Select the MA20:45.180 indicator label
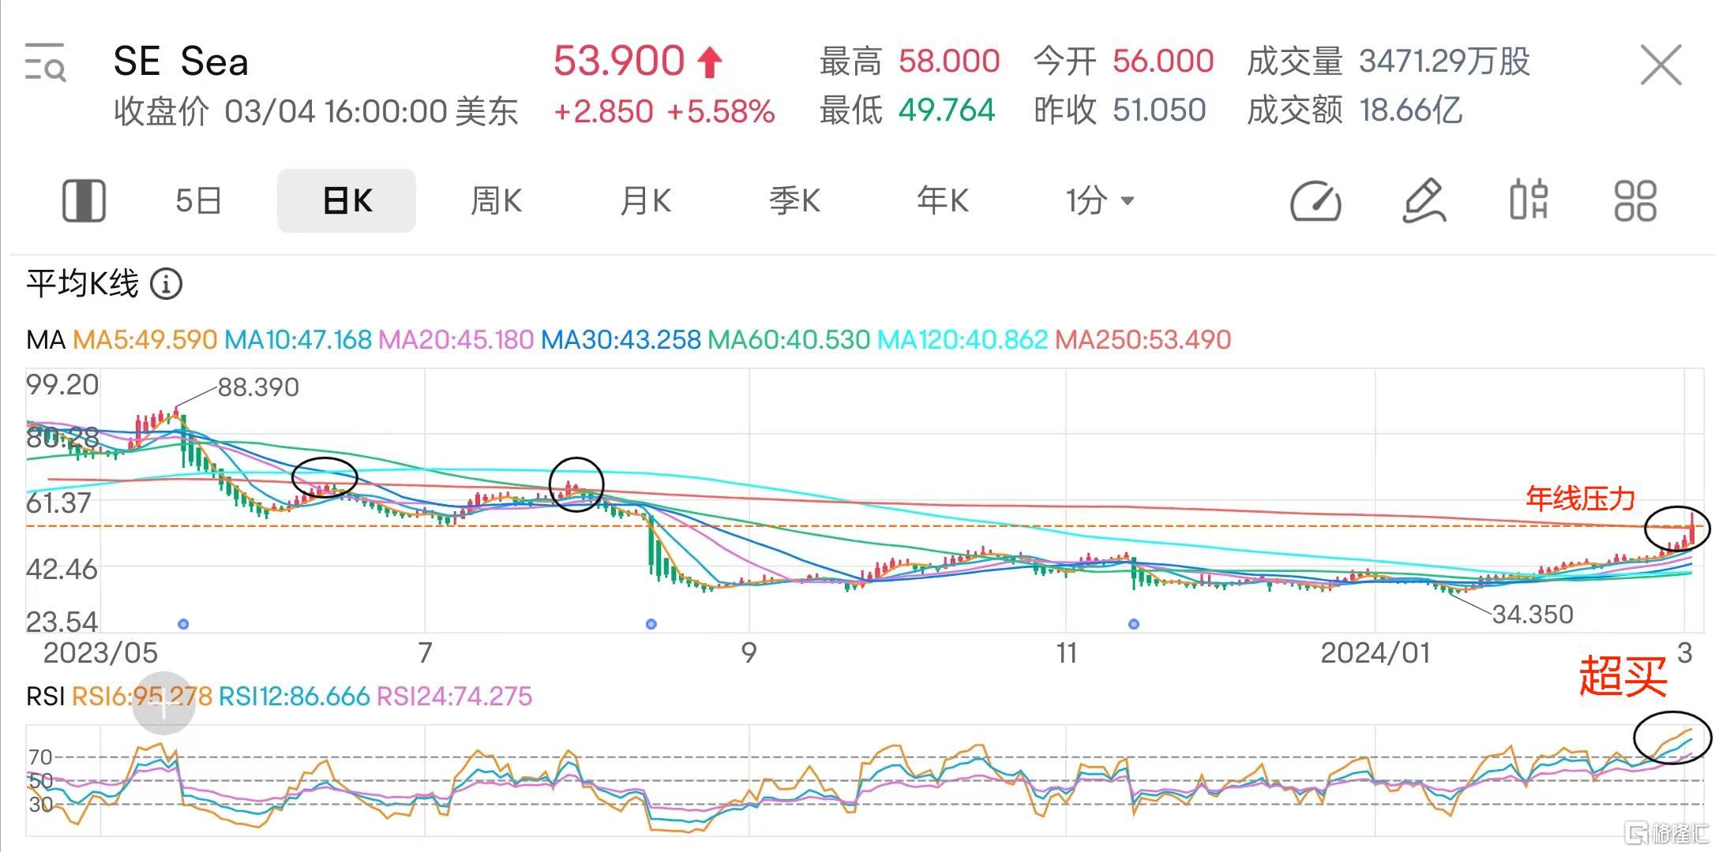The image size is (1715, 852). click(x=456, y=340)
